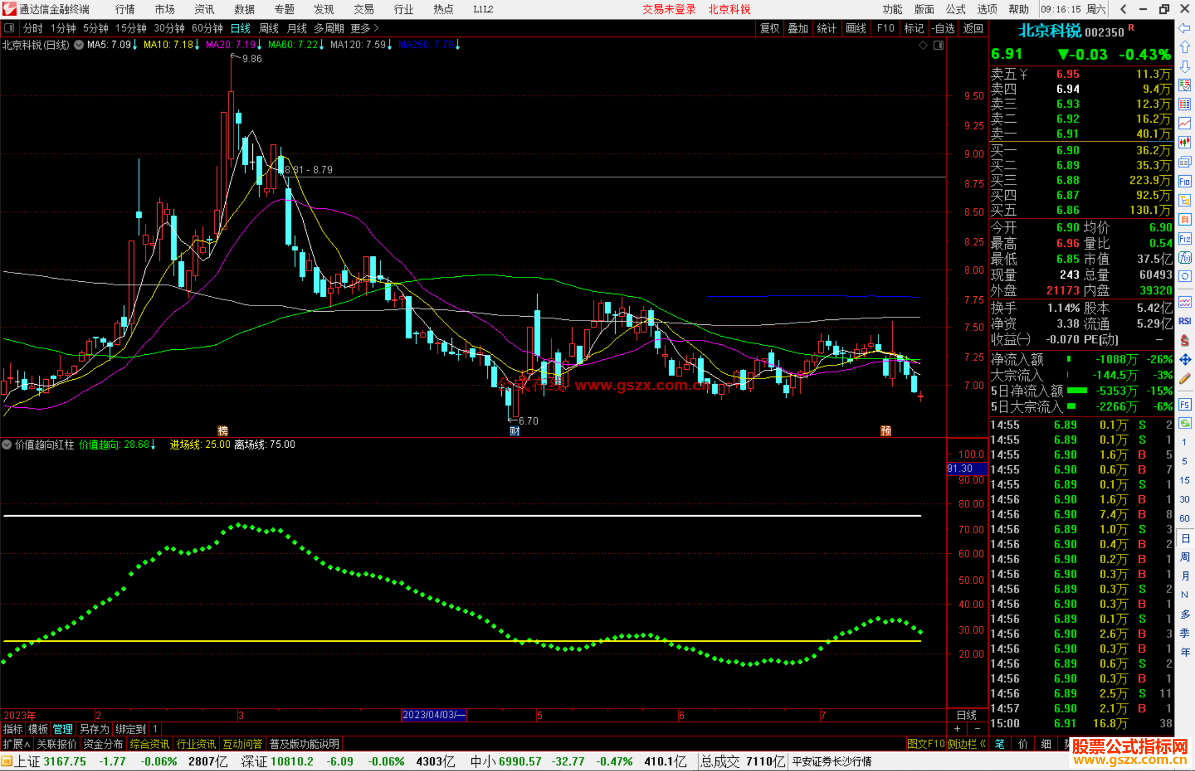Click the blue 5日净流入额 green bar
The image size is (1195, 771).
coord(1077,391)
